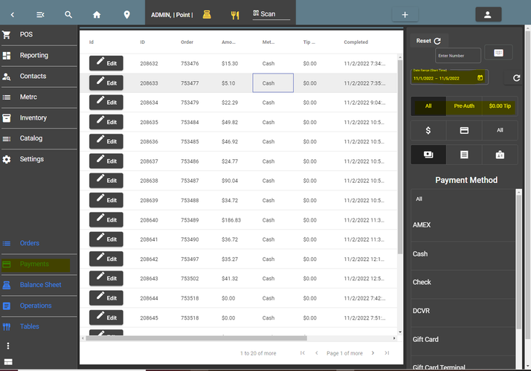
Task: Filter by cash using dollar sign icon
Action: (x=428, y=130)
